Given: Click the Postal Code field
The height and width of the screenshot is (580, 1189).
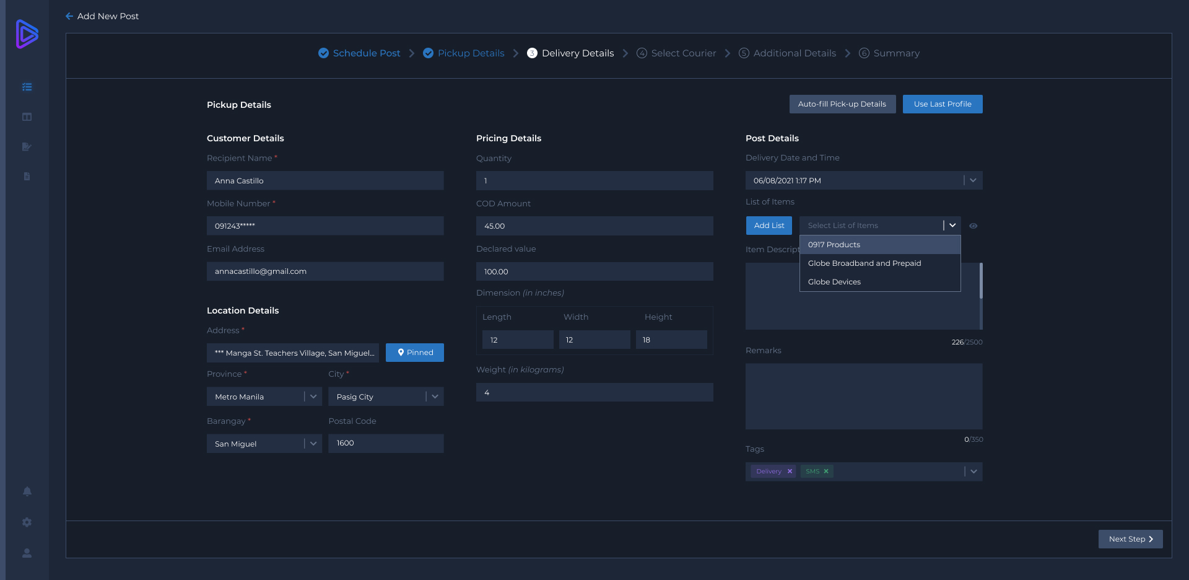Looking at the screenshot, I should pos(386,444).
